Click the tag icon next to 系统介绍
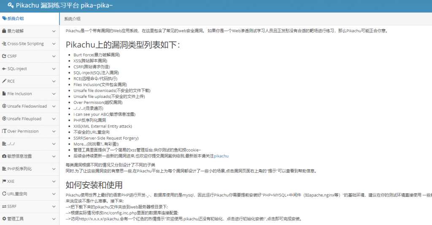The width and height of the screenshot is (432, 225). click(4, 19)
